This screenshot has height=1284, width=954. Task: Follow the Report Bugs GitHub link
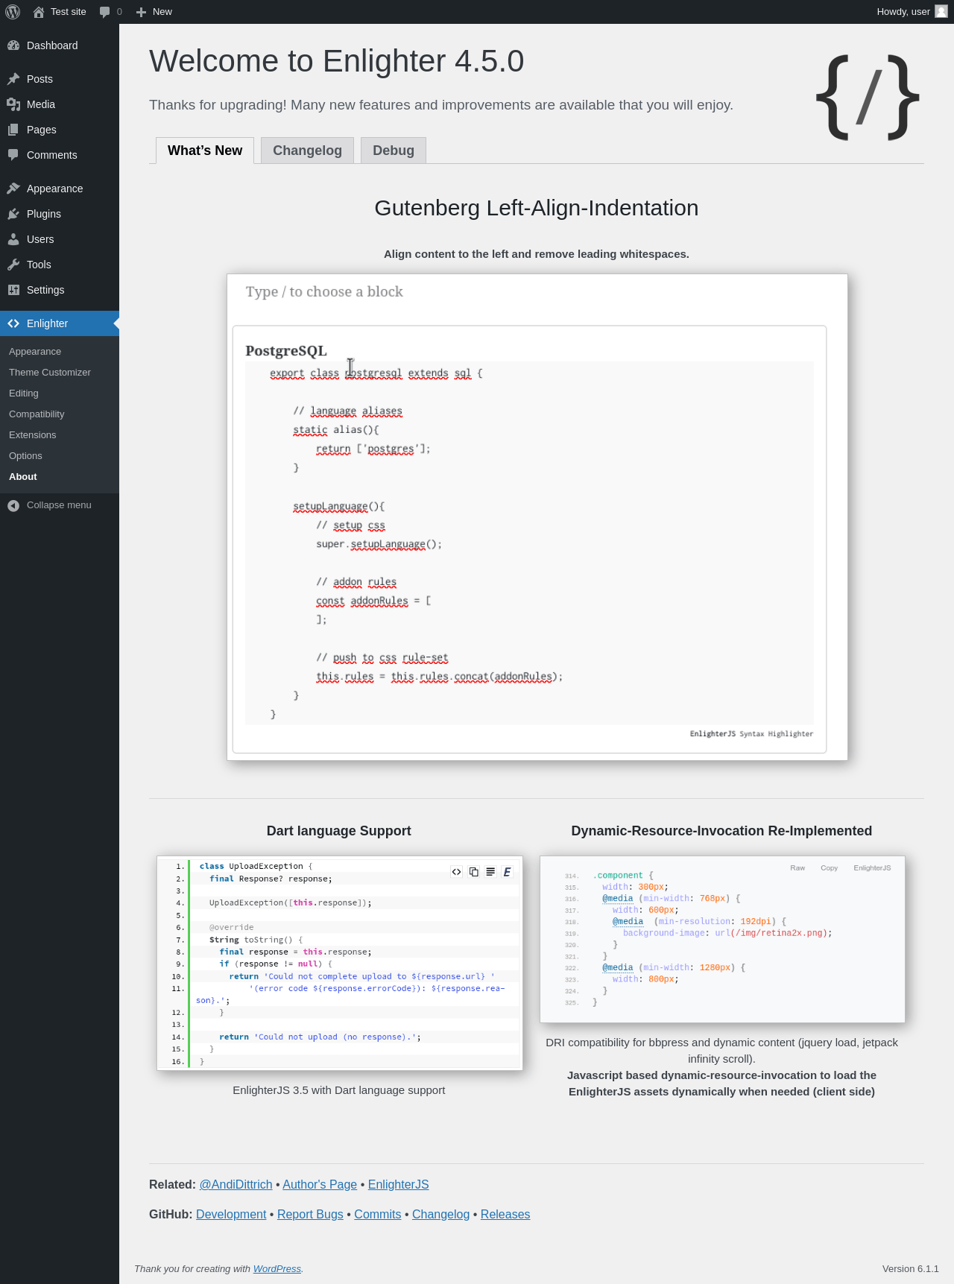[310, 1214]
